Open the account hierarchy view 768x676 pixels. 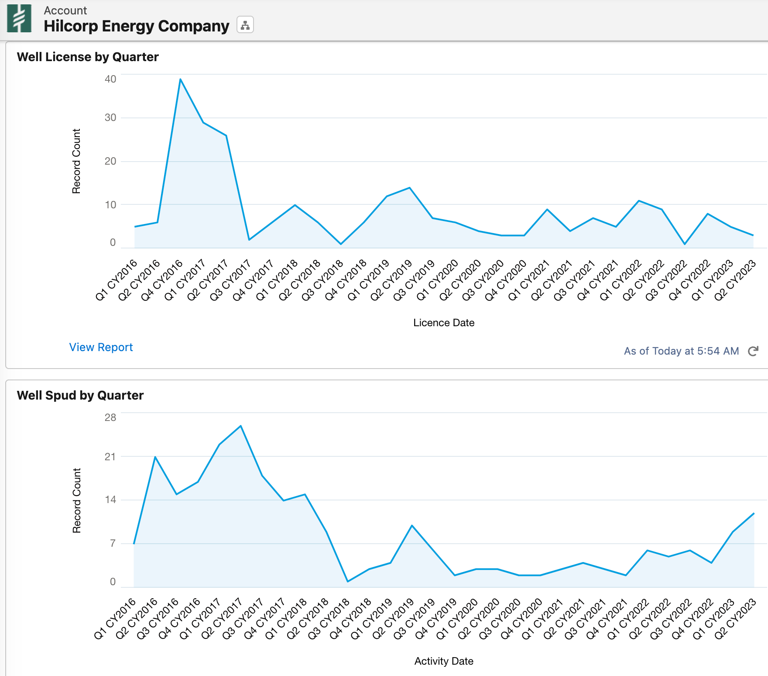click(x=245, y=25)
